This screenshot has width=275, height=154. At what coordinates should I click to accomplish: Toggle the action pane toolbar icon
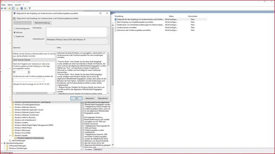25,9
